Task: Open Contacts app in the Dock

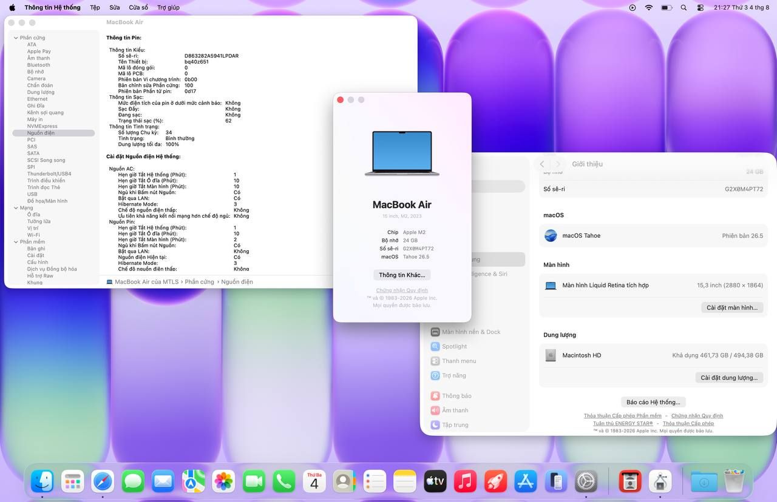Action: point(345,481)
